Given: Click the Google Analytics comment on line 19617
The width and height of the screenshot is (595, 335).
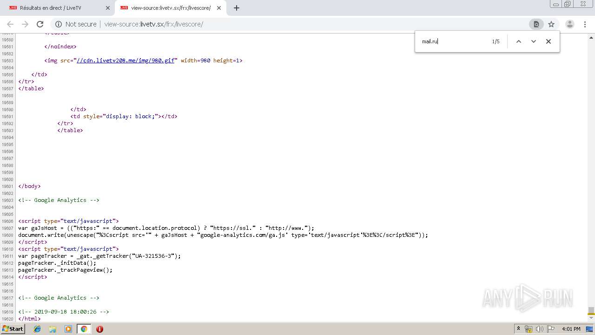Looking at the screenshot, I should pos(59,298).
